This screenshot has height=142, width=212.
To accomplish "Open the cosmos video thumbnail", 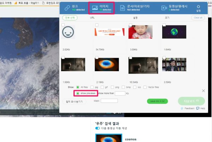I will pyautogui.click(x=109, y=138).
